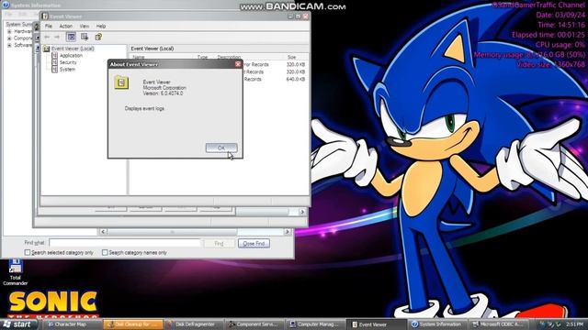Click the System log icon in tree
588x330 pixels.
54,70
